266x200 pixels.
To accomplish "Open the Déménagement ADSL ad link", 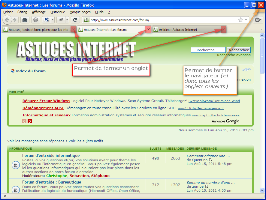I will click(43, 108).
